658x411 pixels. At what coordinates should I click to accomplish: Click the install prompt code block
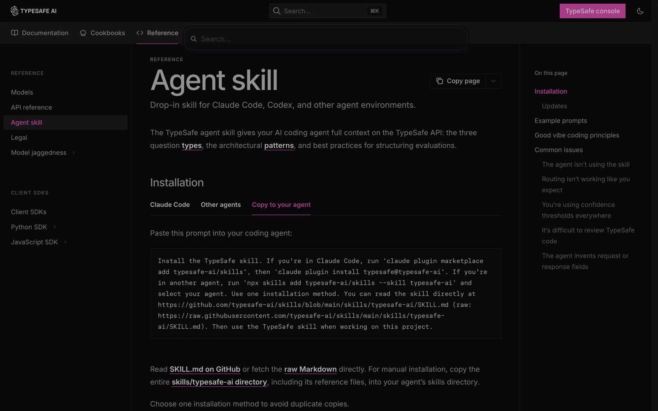tap(326, 293)
